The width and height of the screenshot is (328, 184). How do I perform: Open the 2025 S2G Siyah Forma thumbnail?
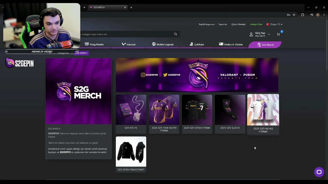click(x=197, y=110)
